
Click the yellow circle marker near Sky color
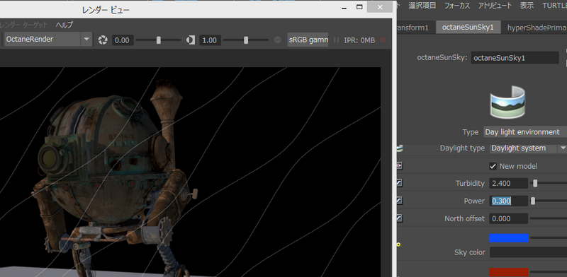pyautogui.click(x=398, y=244)
